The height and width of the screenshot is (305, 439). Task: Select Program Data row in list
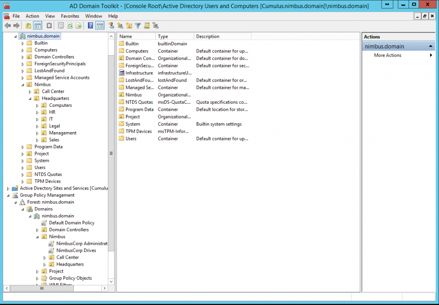(183, 109)
